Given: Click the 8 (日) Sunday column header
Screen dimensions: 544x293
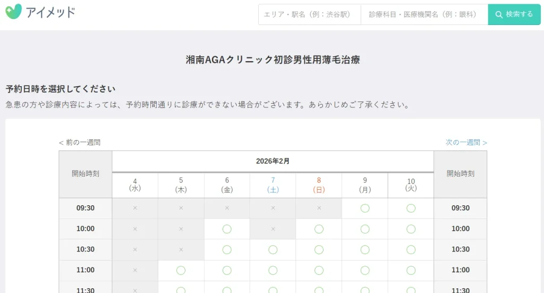Looking at the screenshot, I should 319,185.
